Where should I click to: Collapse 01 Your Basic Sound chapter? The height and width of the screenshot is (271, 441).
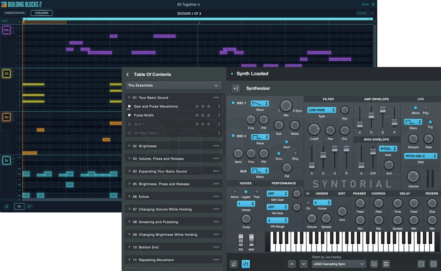pyautogui.click(x=173, y=97)
